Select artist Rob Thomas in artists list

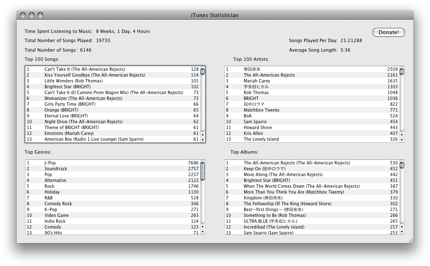click(312, 92)
